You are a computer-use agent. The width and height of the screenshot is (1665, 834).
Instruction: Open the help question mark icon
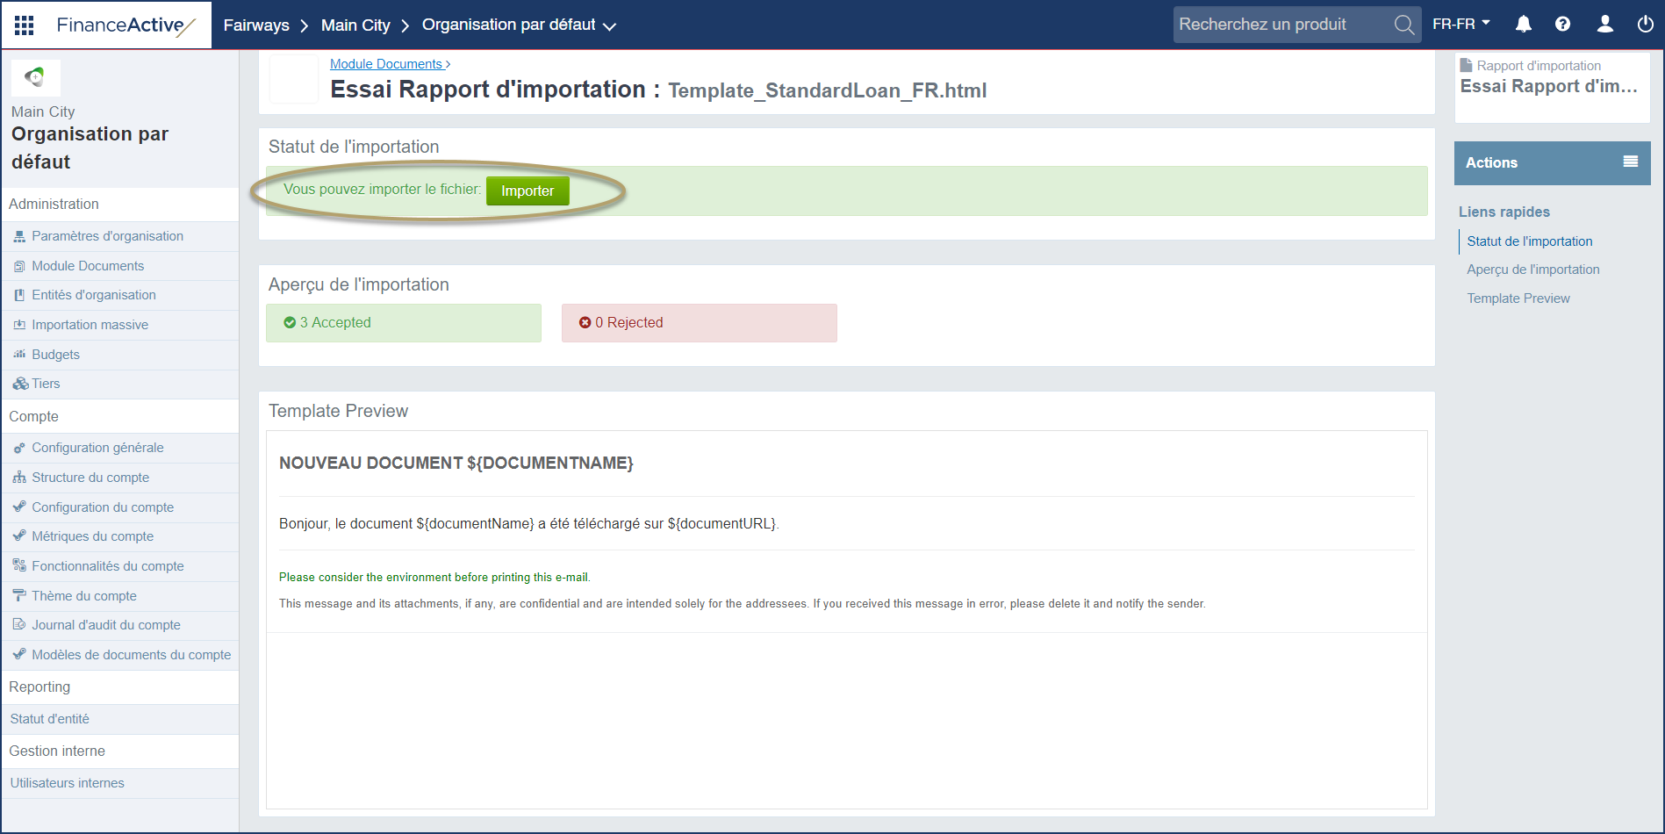1563,24
